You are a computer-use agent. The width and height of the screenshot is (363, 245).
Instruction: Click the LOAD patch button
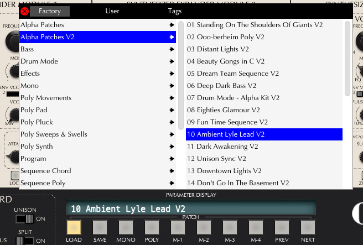click(x=74, y=227)
